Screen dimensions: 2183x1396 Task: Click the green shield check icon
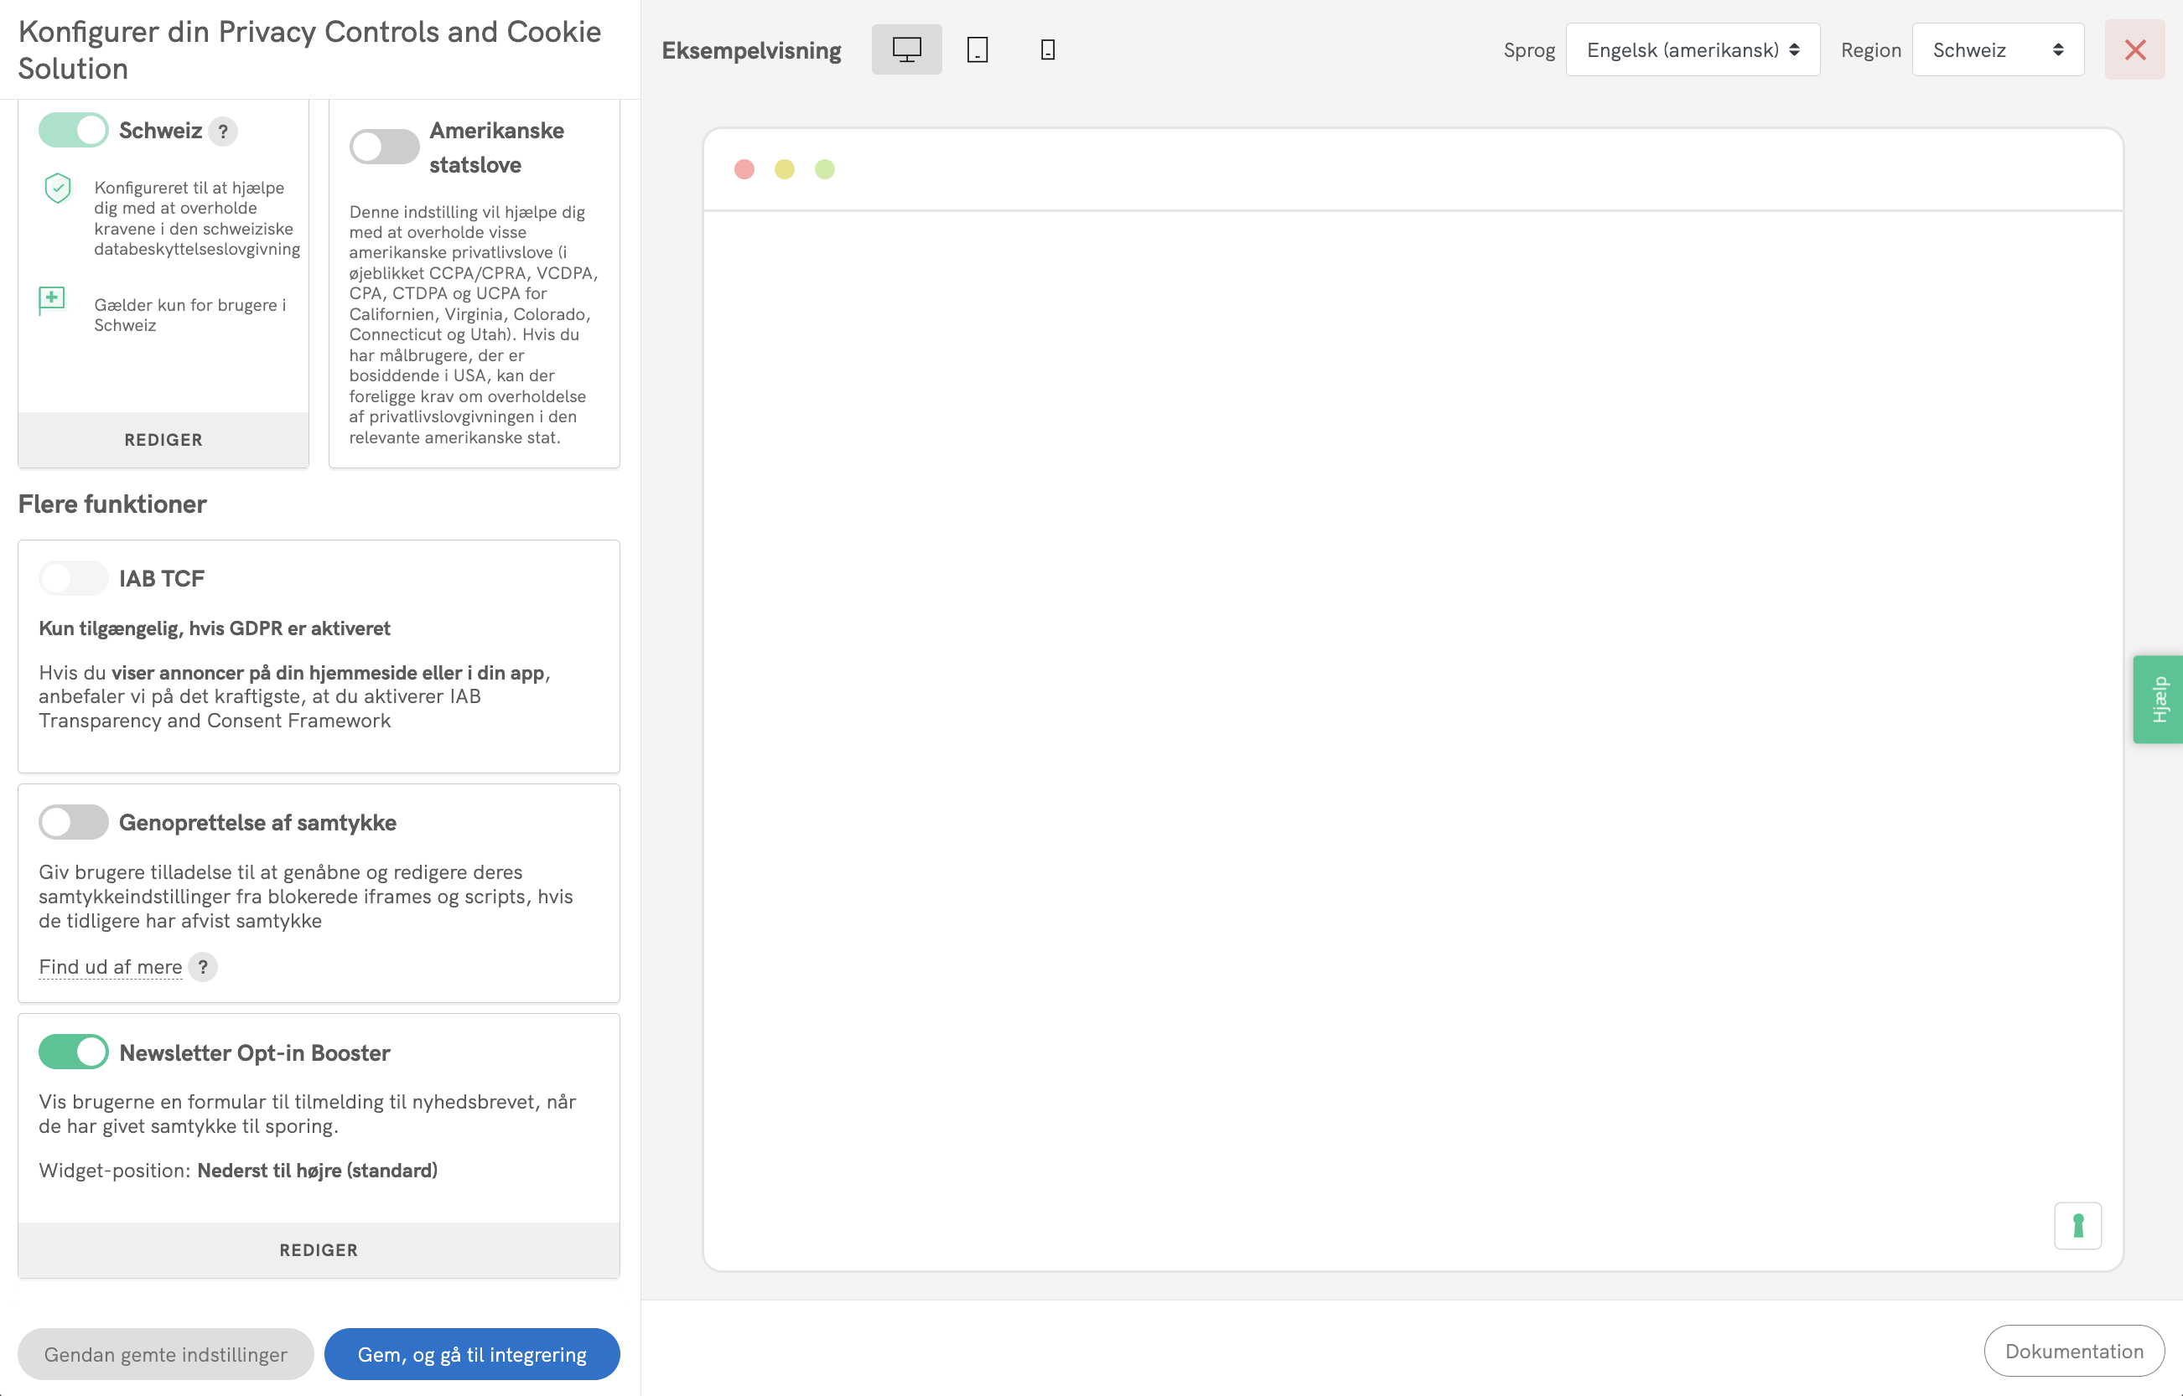click(58, 189)
